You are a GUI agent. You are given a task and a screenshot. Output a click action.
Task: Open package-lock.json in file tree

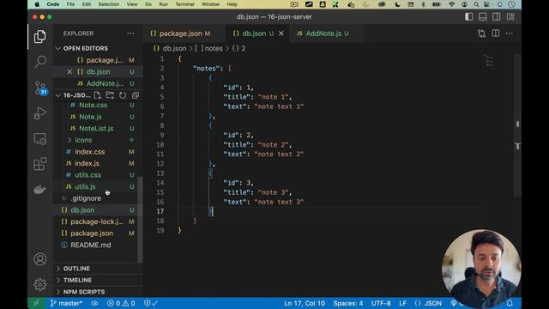(97, 221)
